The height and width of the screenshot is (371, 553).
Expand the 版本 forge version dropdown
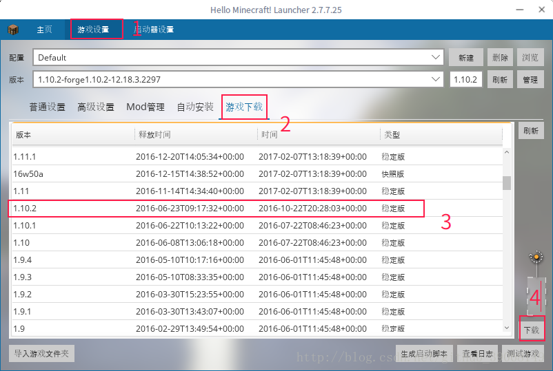click(435, 80)
